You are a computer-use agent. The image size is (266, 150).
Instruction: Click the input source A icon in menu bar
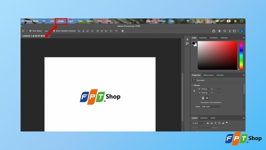click(x=229, y=21)
